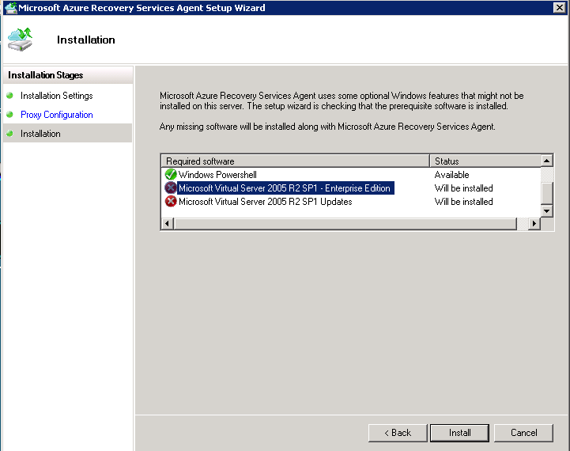Click the Azure Recovery cloud drive header icon
The width and height of the screenshot is (570, 451).
[x=20, y=40]
